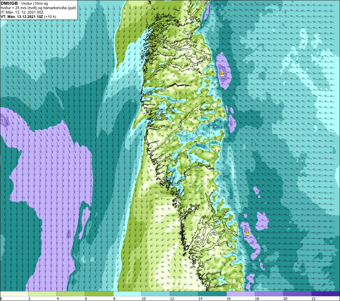
Task: Click the valid time line 'VT: Mán. 13.12.2021 10Z'
Action: (22, 17)
